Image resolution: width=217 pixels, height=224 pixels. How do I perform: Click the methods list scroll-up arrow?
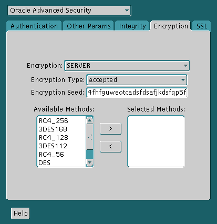[90, 120]
